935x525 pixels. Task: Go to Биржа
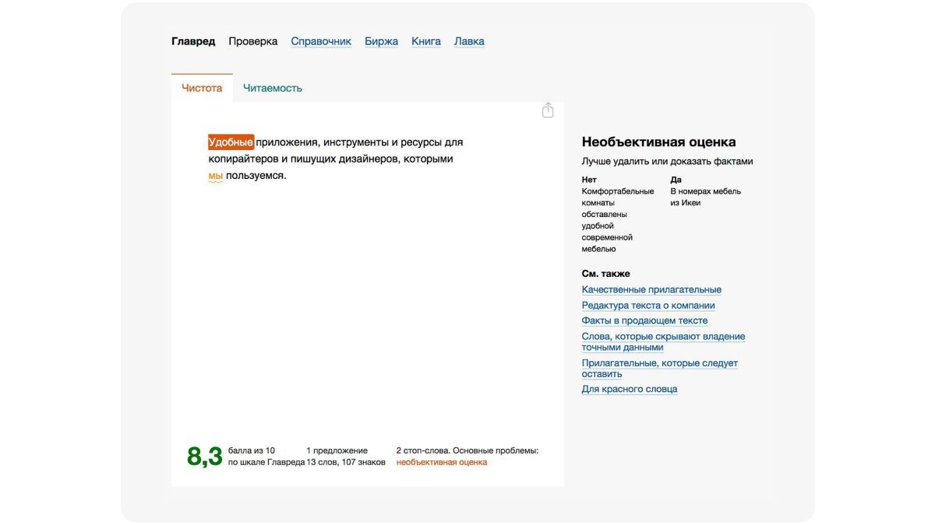(x=382, y=40)
